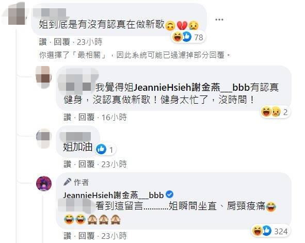
Task: Open the JeannieHsieh謝金燕___bbb author name link
Action: (x=114, y=195)
